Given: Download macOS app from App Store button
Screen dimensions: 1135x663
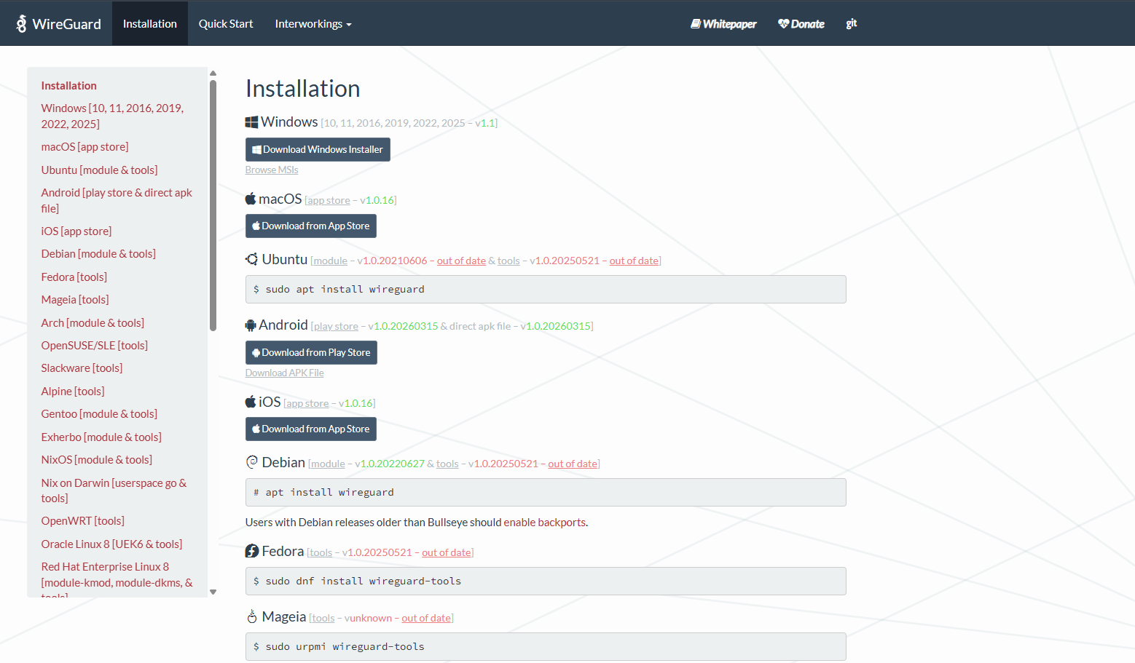Looking at the screenshot, I should [x=311, y=226].
